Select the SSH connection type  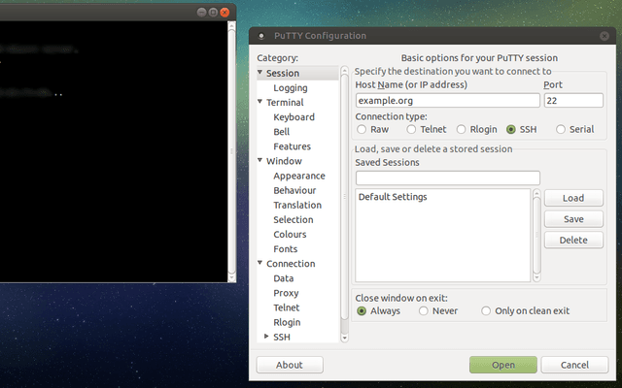(x=511, y=129)
